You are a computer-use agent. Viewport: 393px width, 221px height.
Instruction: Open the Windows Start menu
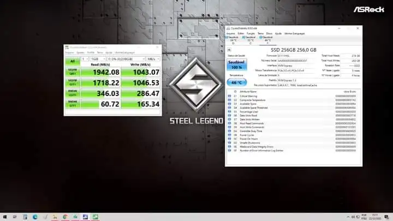[5, 217]
